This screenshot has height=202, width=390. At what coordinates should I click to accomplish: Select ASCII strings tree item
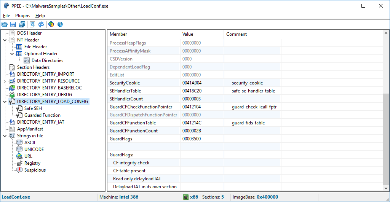click(30, 143)
